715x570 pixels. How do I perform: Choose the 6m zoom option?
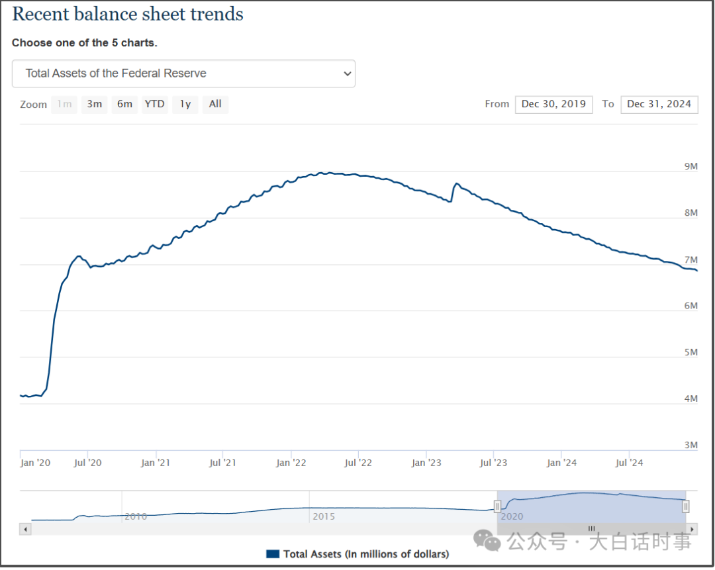[124, 104]
